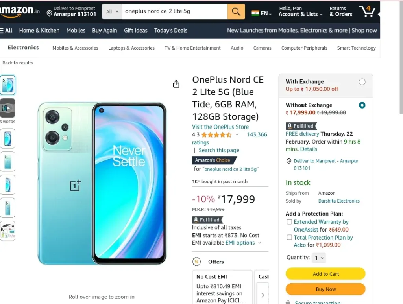Expand EMI options chevron

tap(260, 243)
